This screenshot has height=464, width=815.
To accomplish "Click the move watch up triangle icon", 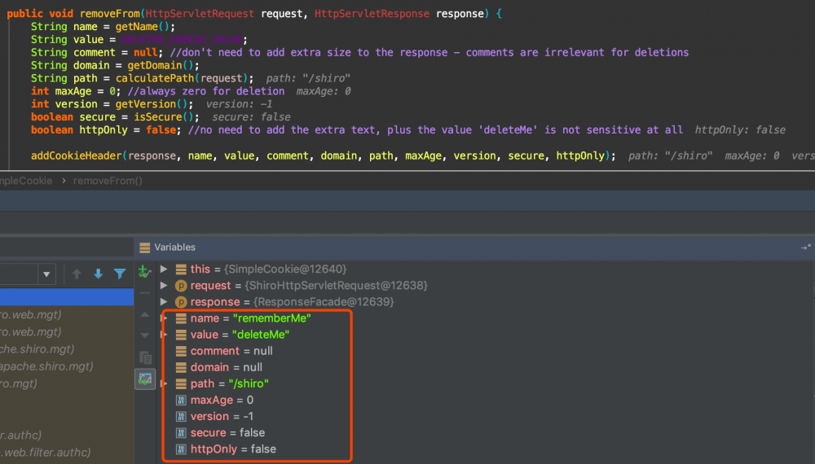I will (x=145, y=314).
